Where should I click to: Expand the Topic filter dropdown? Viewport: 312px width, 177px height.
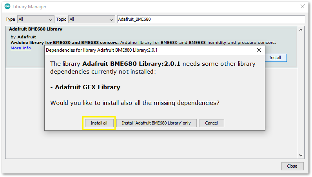[91, 19]
